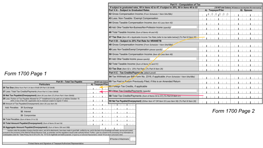Image resolution: width=263 pixels, height=148 pixels.
Task: Click the blank signature area above Printed Name
Action: coord(56,139)
